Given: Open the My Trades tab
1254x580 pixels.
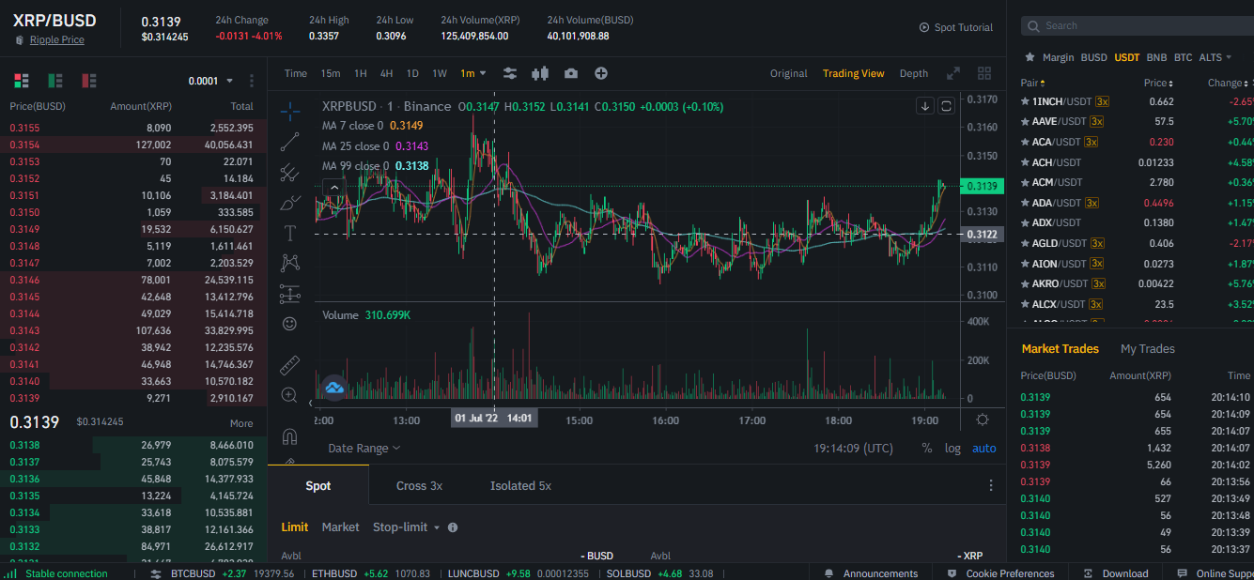Looking at the screenshot, I should [x=1148, y=348].
